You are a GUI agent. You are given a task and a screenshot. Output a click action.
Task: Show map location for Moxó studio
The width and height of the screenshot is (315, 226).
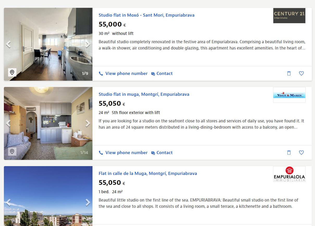tap(12, 72)
